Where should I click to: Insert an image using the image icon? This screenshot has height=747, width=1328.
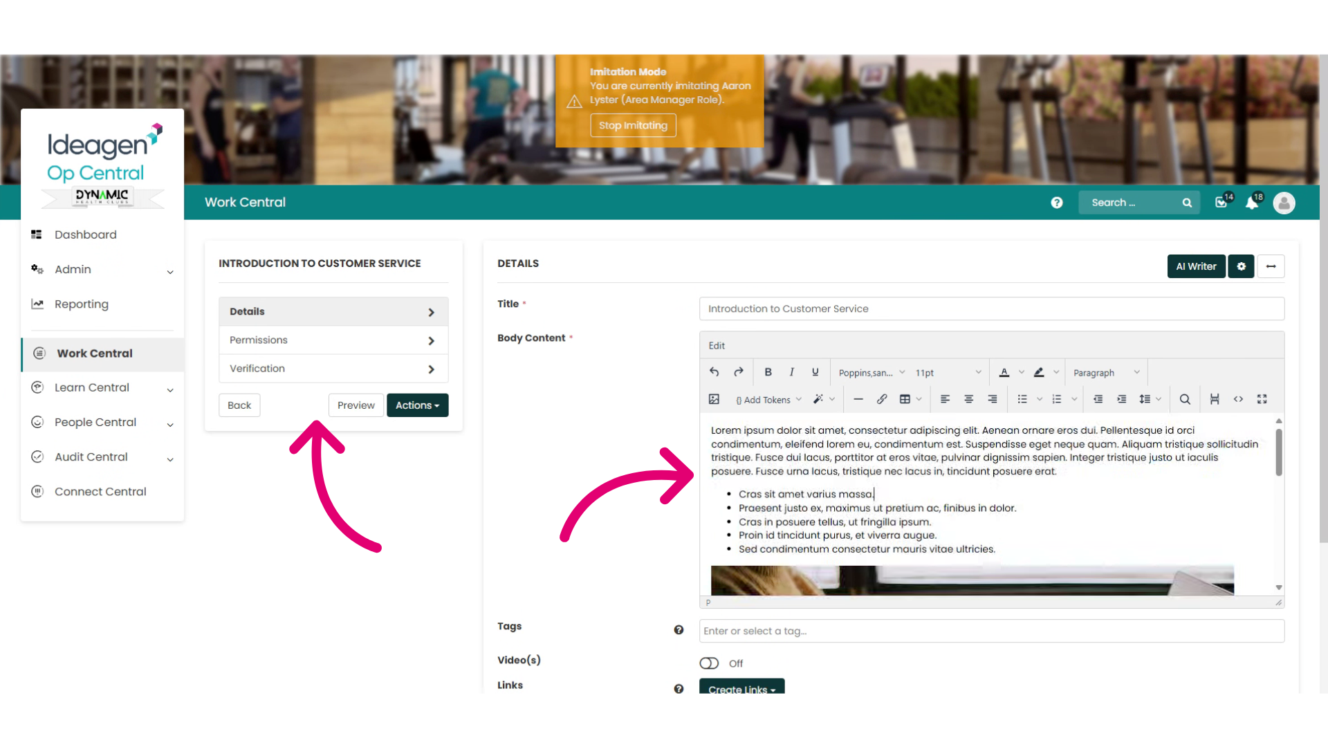point(714,399)
